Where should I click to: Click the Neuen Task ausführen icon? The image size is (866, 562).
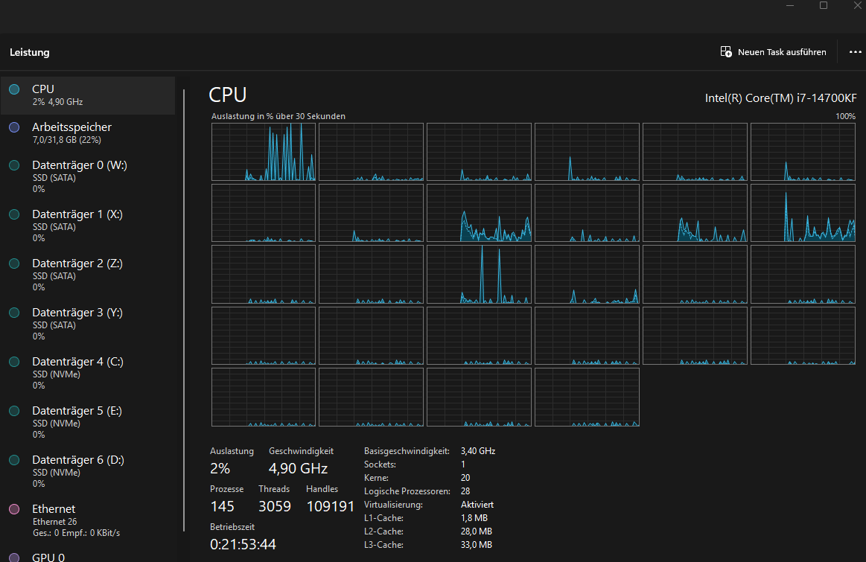(726, 52)
